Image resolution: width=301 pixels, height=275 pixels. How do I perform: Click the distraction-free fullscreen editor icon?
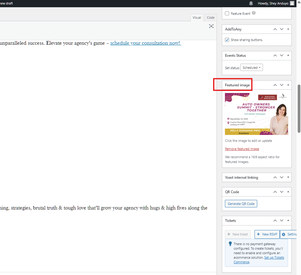[211, 26]
